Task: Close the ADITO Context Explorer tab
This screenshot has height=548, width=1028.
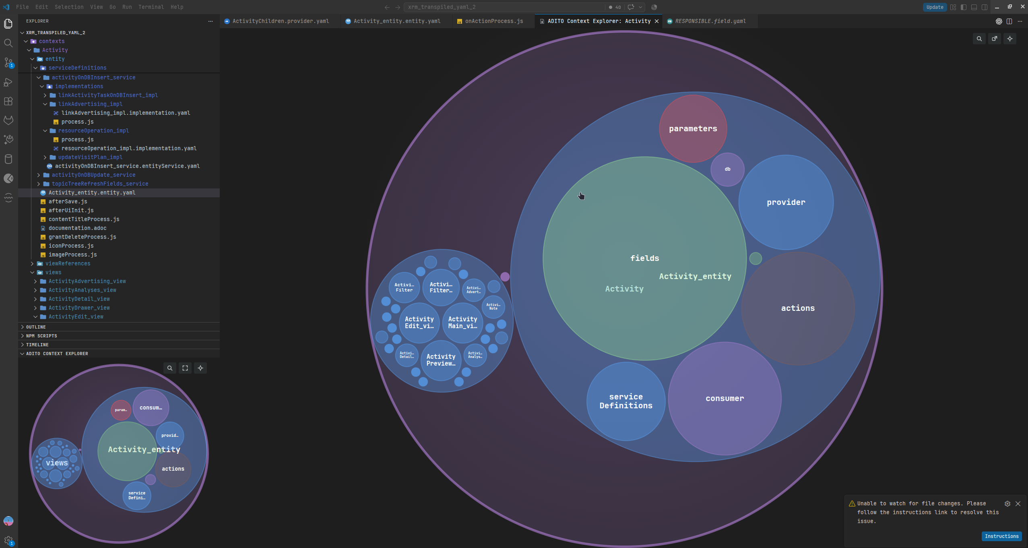Action: [656, 21]
